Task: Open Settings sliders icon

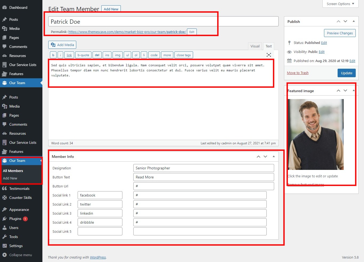Action: [x=5, y=246]
